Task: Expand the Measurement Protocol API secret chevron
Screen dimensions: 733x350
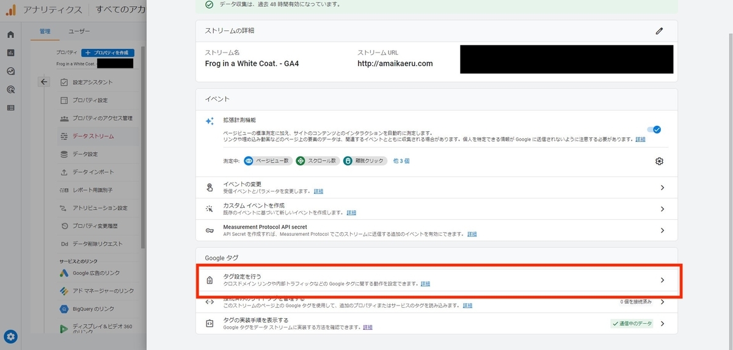Action: click(662, 230)
